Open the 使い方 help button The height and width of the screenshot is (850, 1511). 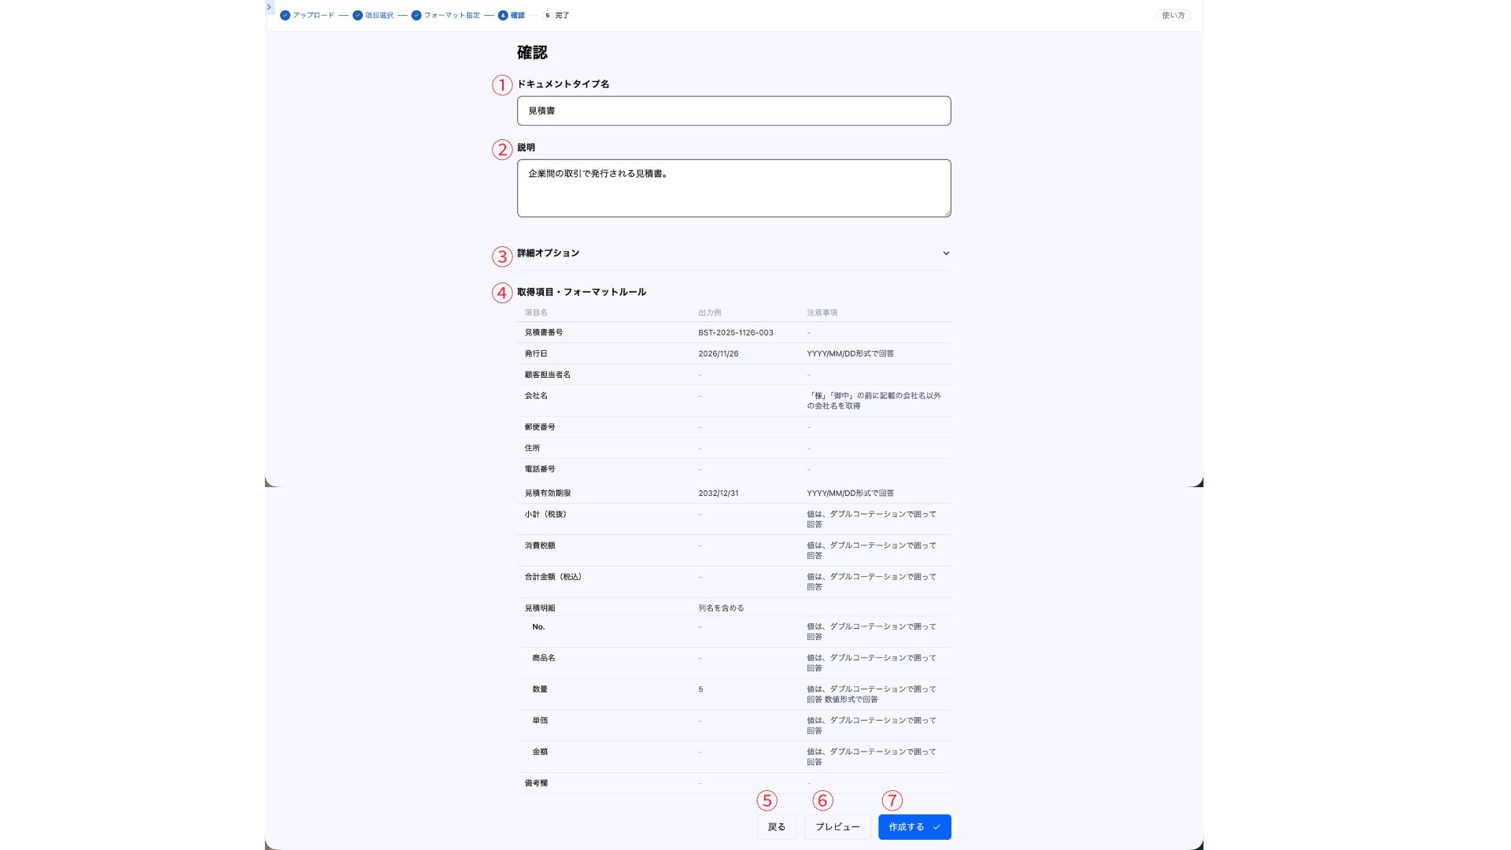tap(1173, 16)
